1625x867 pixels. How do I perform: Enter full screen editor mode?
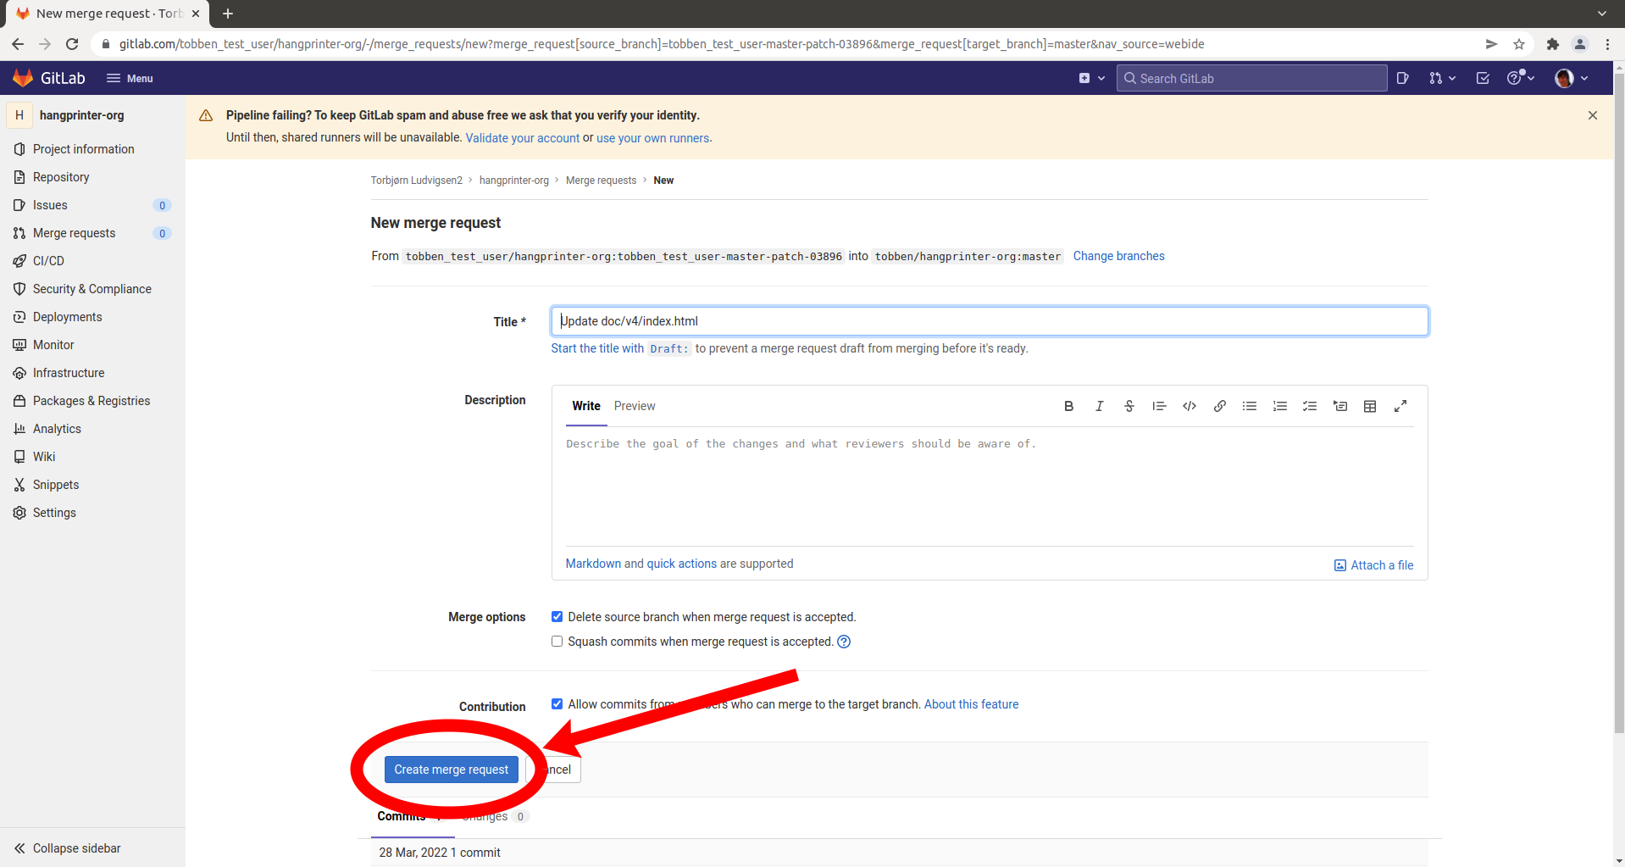click(x=1400, y=406)
